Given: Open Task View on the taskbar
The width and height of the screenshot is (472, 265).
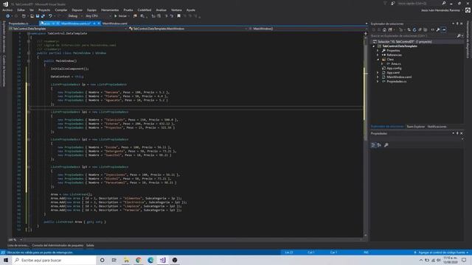Looking at the screenshot, I should click(114, 260).
